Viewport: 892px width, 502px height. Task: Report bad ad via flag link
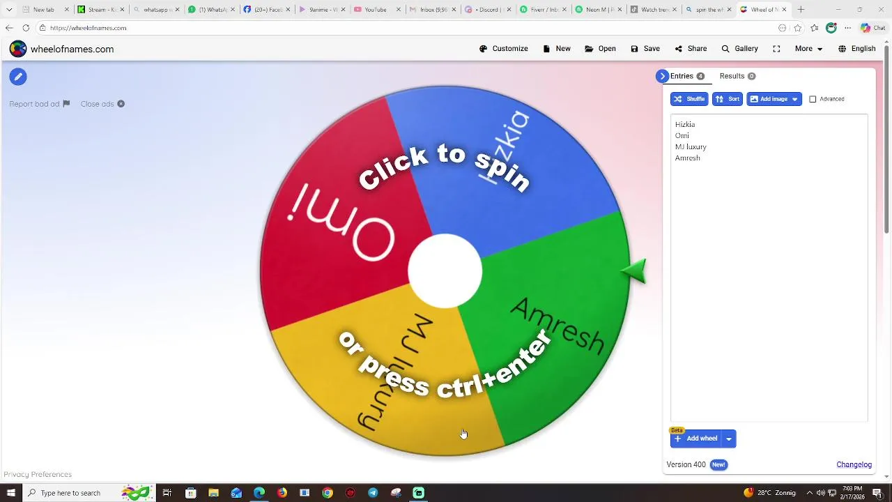40,104
